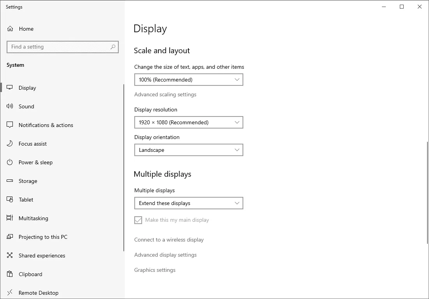Click the Find a setting field
This screenshot has width=429, height=299.
point(58,47)
